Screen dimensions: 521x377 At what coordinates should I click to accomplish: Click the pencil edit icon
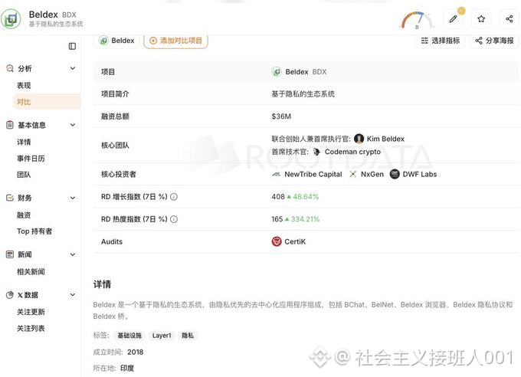click(453, 19)
